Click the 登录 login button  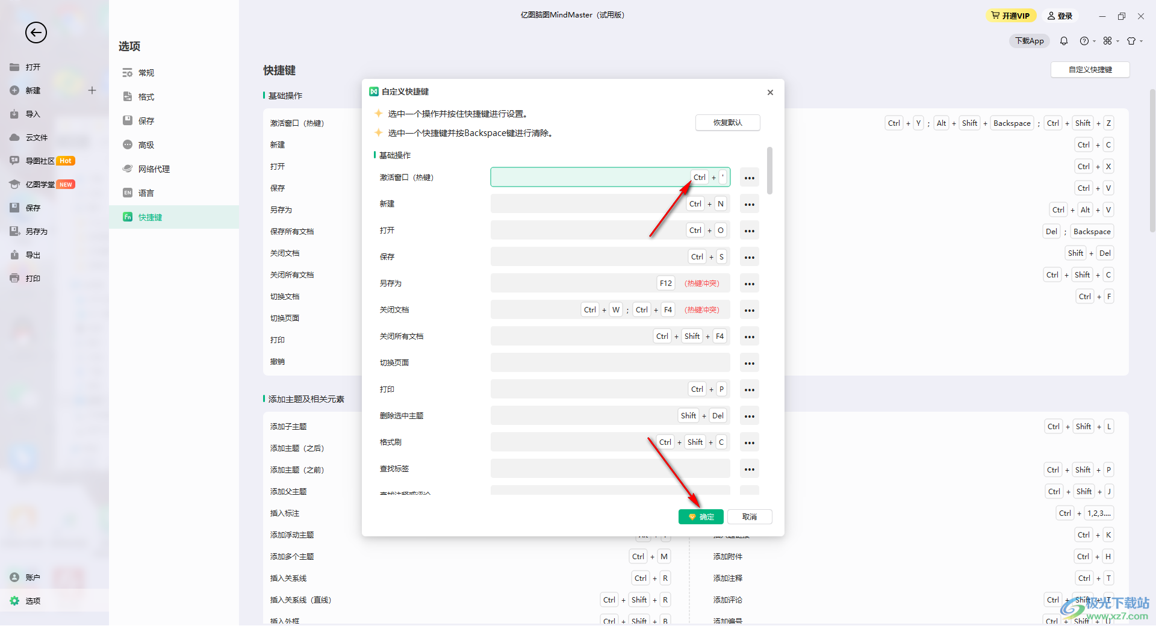click(1060, 16)
